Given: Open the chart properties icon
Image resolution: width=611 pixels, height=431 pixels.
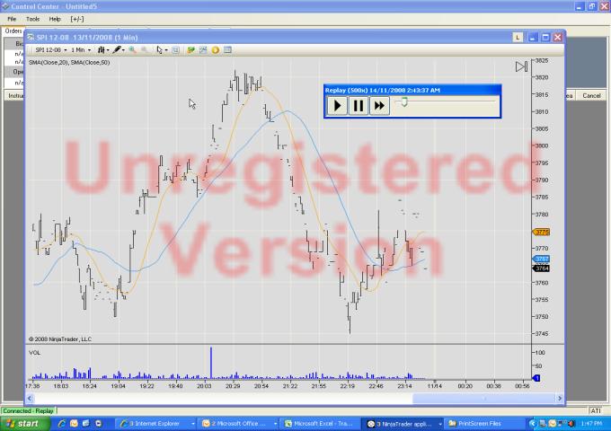Looking at the screenshot, I should (228, 50).
